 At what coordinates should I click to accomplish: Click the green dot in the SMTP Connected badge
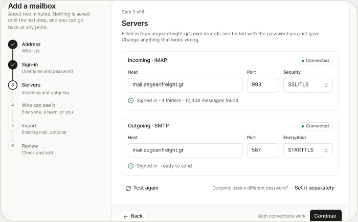coord(303,126)
